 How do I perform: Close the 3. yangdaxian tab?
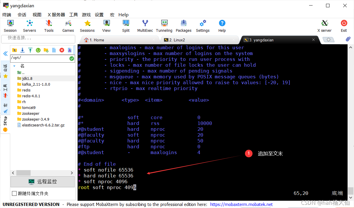(x=313, y=40)
